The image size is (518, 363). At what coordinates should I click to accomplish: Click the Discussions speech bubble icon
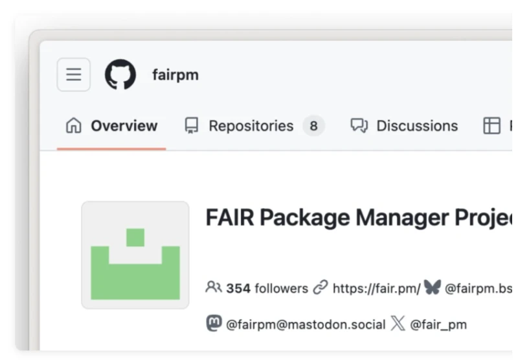(359, 126)
